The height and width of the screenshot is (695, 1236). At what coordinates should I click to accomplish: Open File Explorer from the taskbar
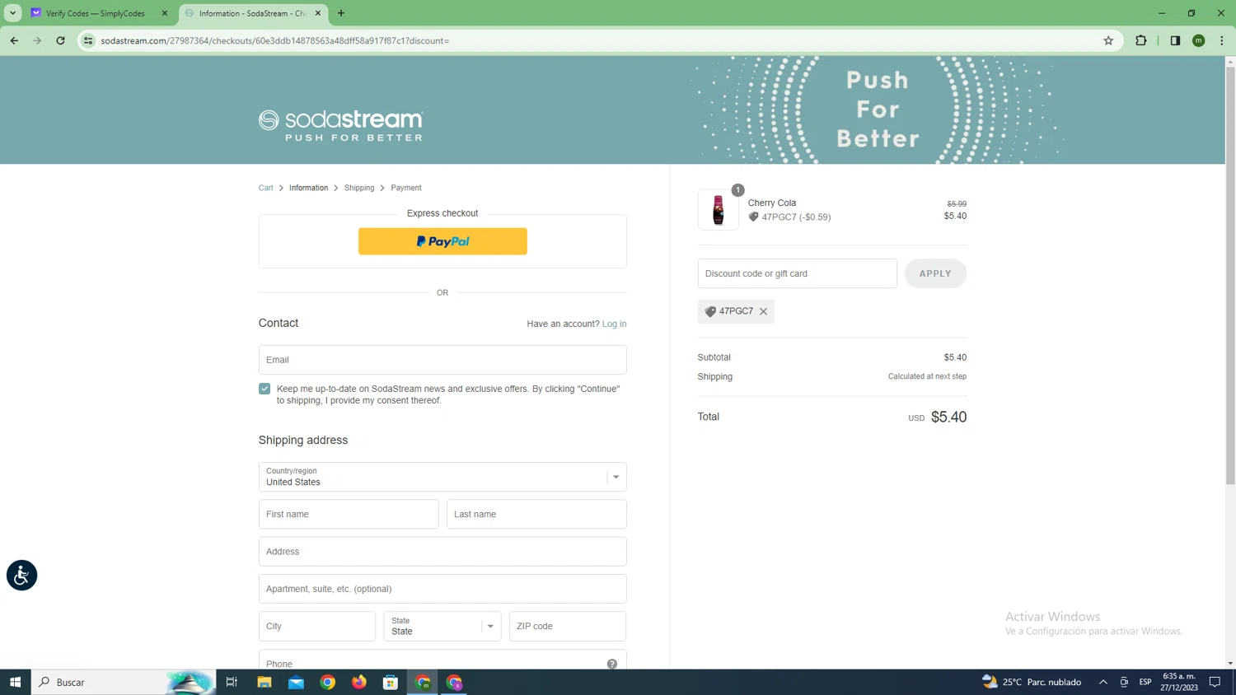tap(264, 682)
